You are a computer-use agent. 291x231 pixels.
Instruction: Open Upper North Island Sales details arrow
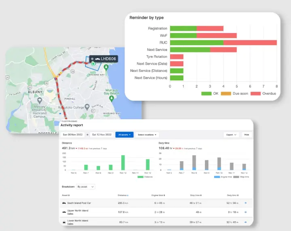(x=246, y=212)
